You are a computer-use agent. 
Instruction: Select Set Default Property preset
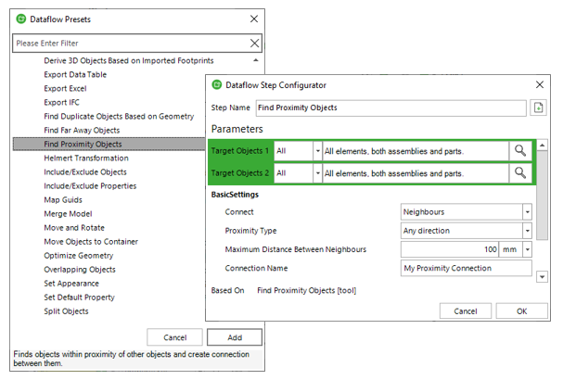[x=79, y=298]
